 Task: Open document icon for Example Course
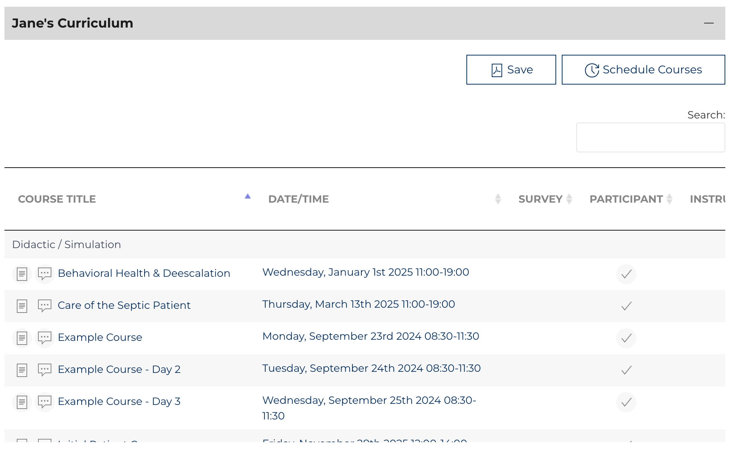(22, 338)
